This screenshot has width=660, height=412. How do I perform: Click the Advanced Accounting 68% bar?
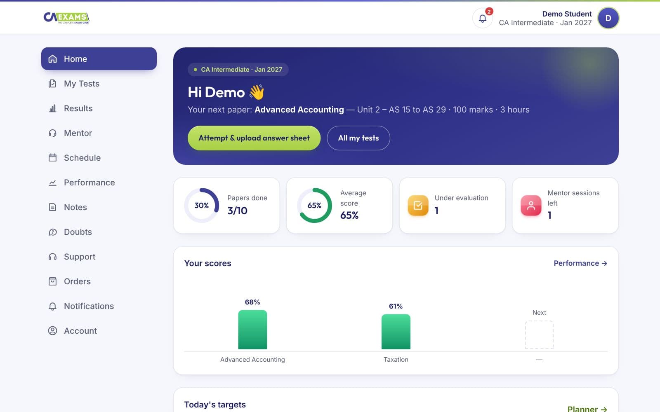pos(252,330)
